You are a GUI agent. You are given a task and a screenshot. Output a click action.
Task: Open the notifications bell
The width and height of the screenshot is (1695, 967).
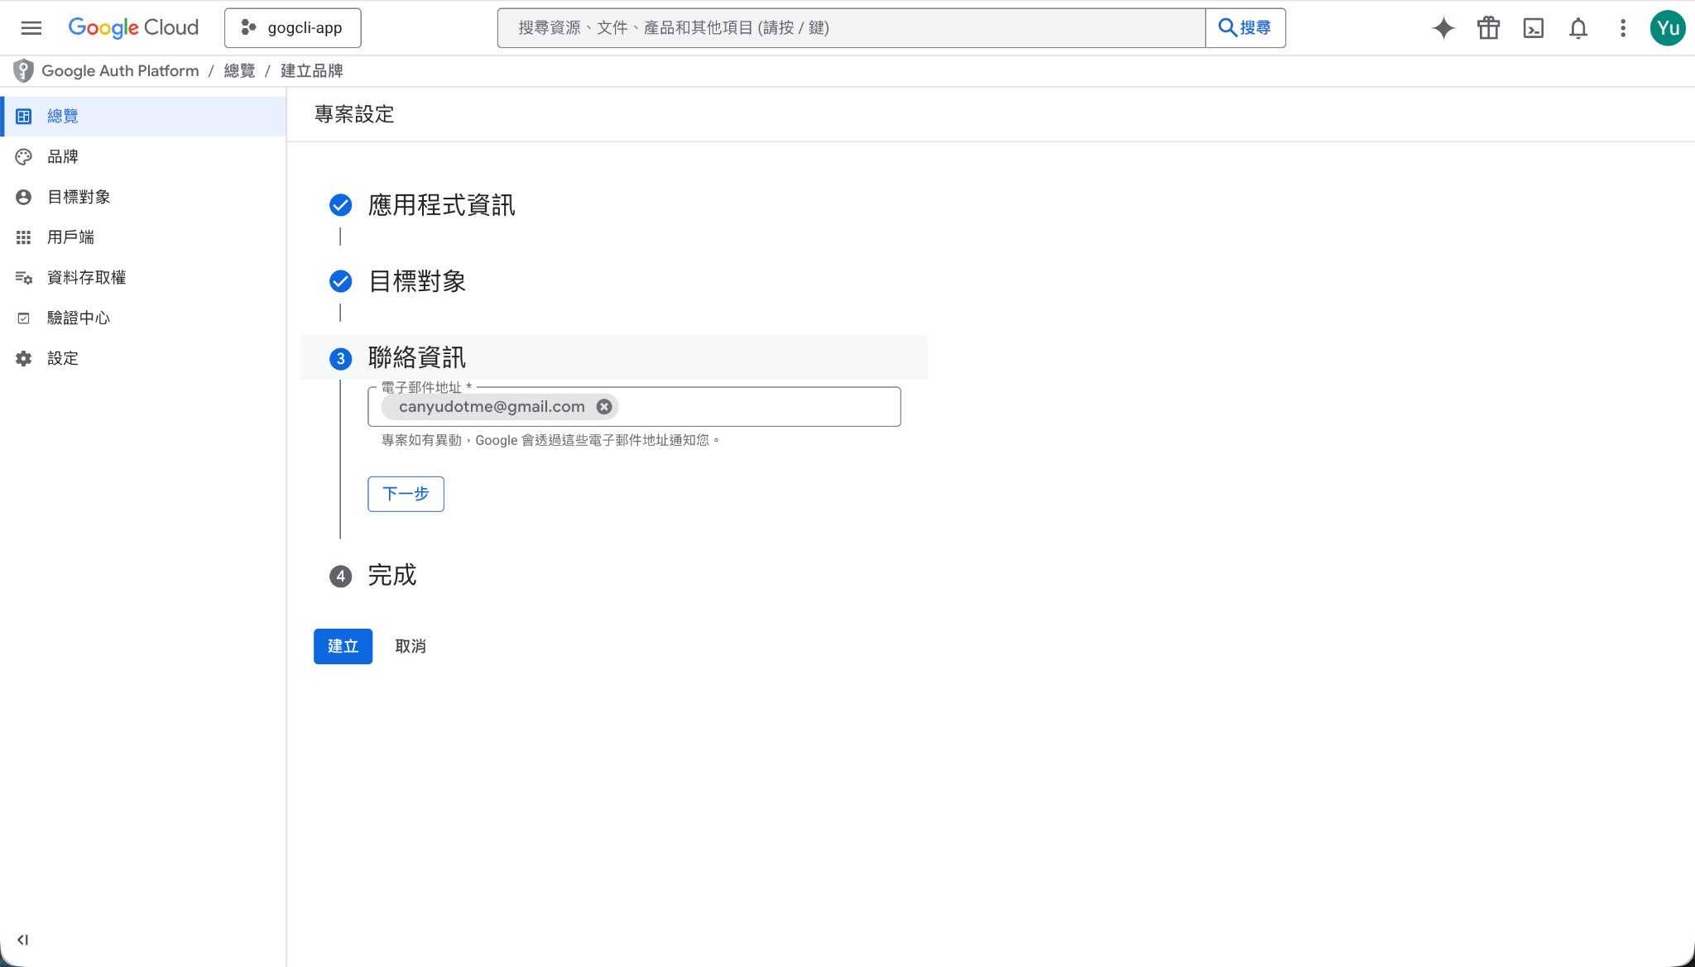[1577, 28]
